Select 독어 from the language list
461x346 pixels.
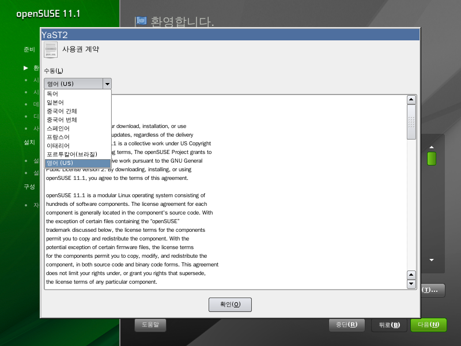[78, 94]
